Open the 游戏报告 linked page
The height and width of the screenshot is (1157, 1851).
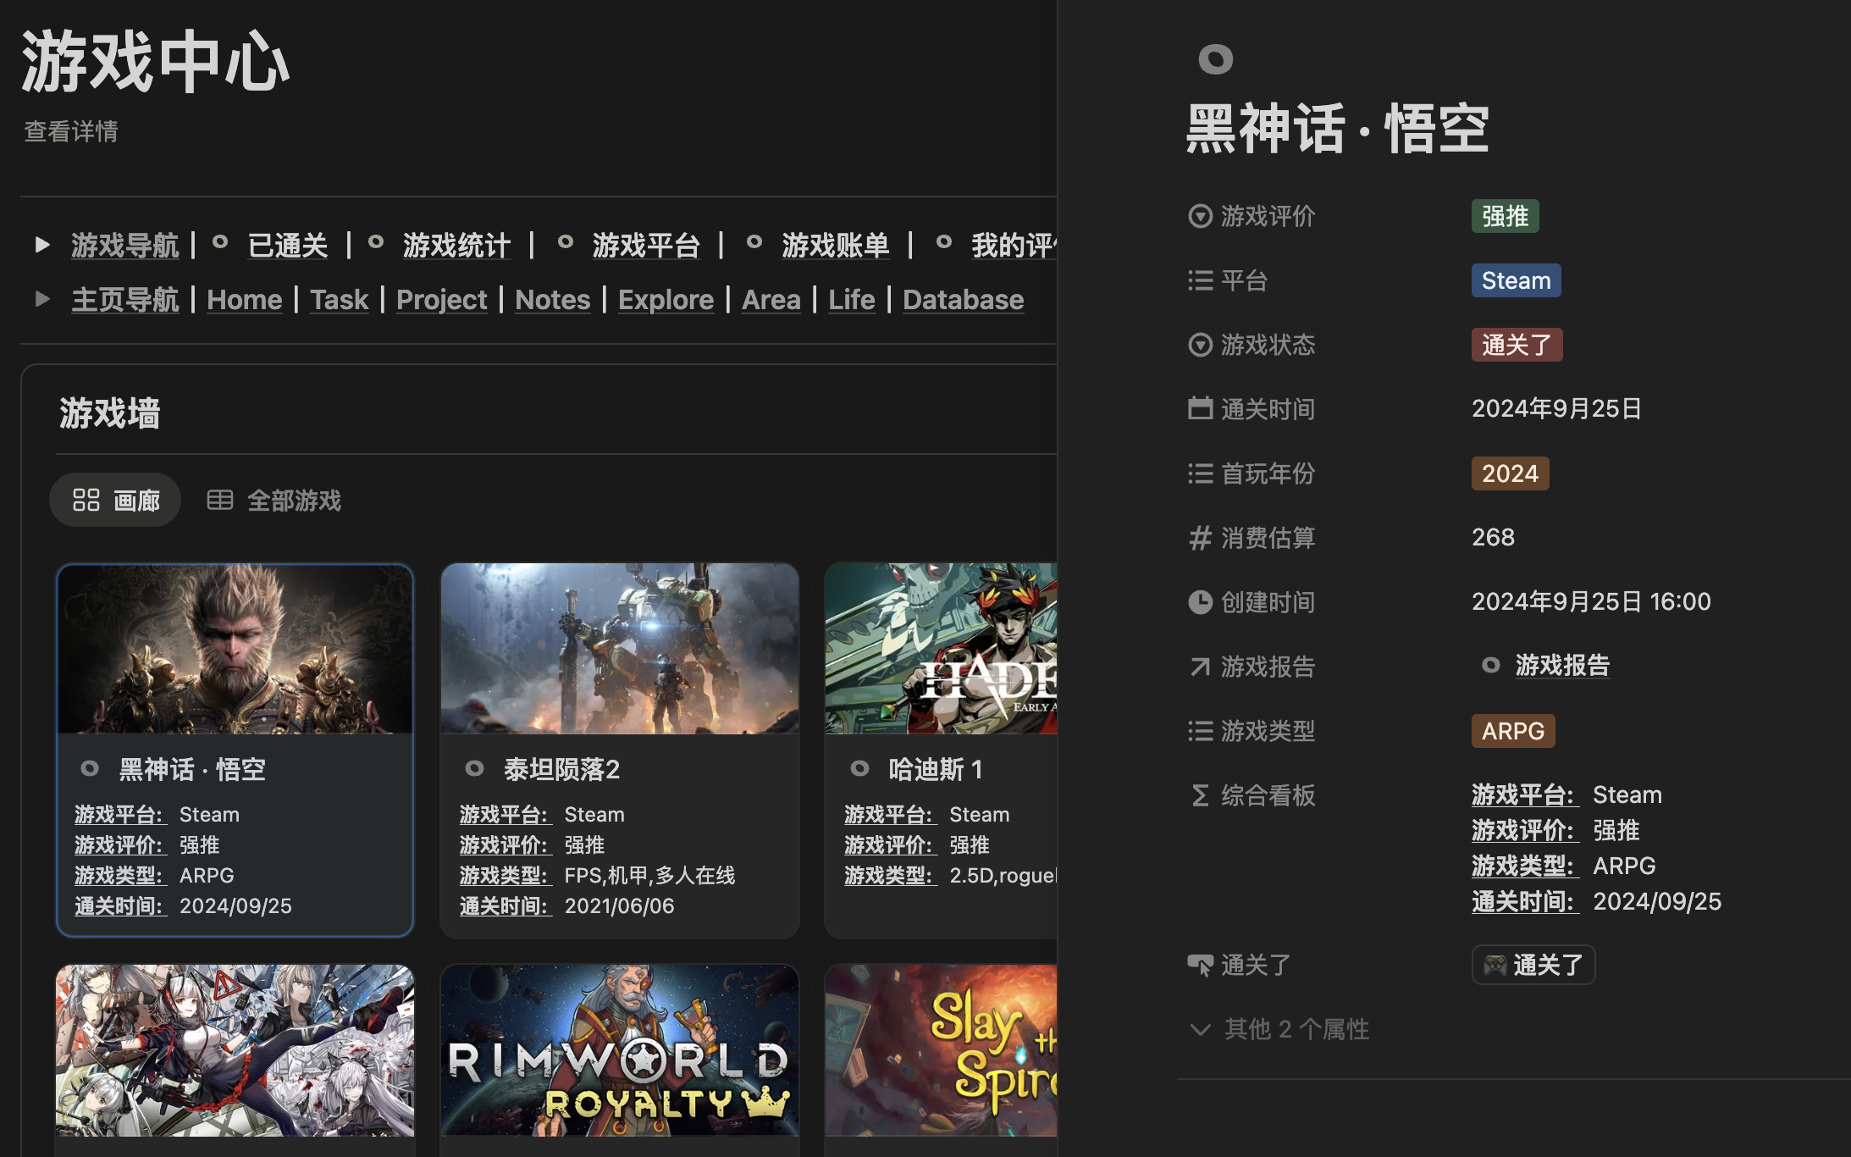point(1562,666)
